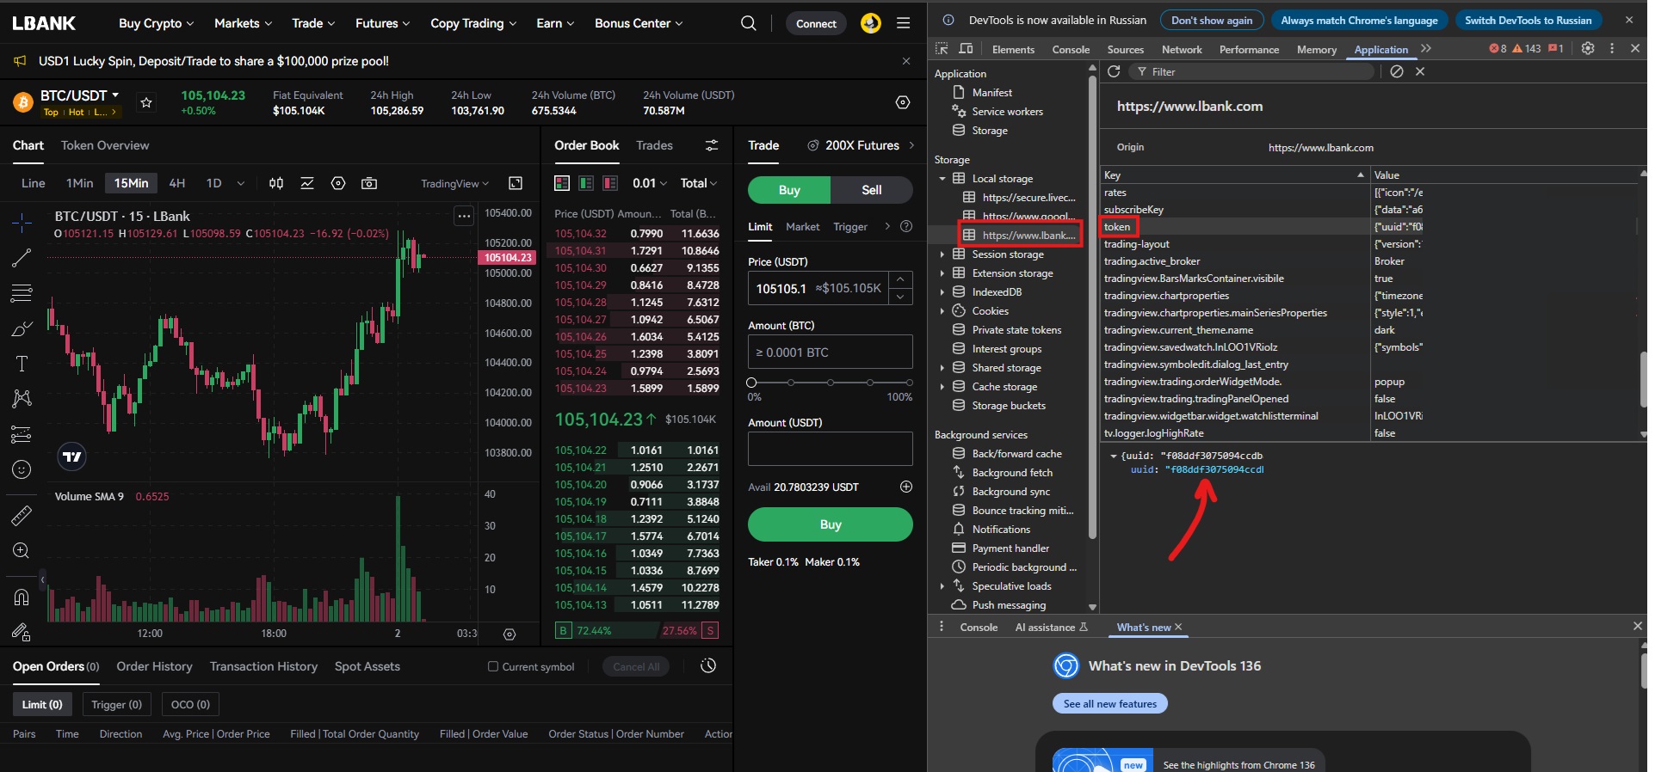Image resolution: width=1655 pixels, height=772 pixels.
Task: Enable the Current symbol checkbox
Action: pos(493,666)
